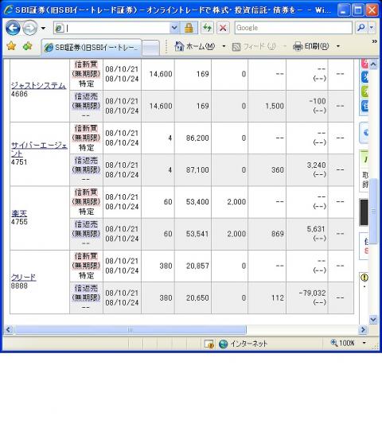Open the ジャストシステム stock link

click(38, 85)
